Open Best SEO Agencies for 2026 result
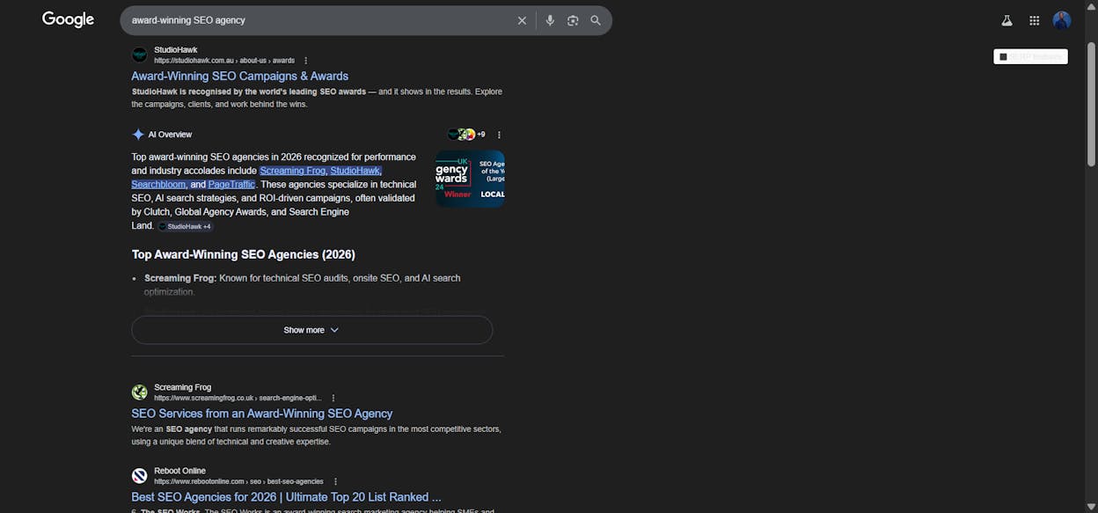Screen dimensions: 1098x513 click(286, 497)
